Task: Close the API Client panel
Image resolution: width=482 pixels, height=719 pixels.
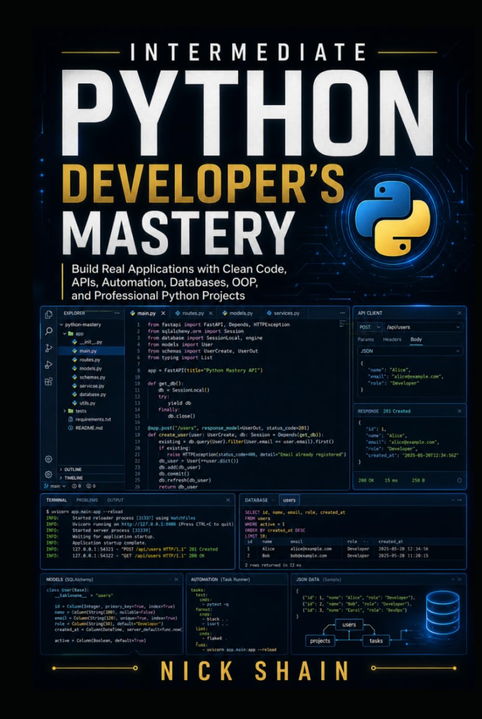Action: pos(459,313)
